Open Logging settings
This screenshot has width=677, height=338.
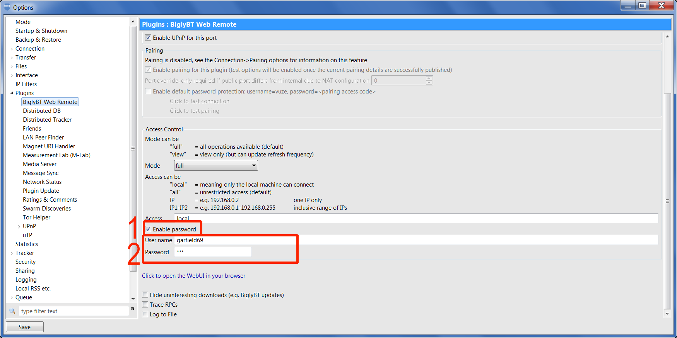tap(26, 280)
